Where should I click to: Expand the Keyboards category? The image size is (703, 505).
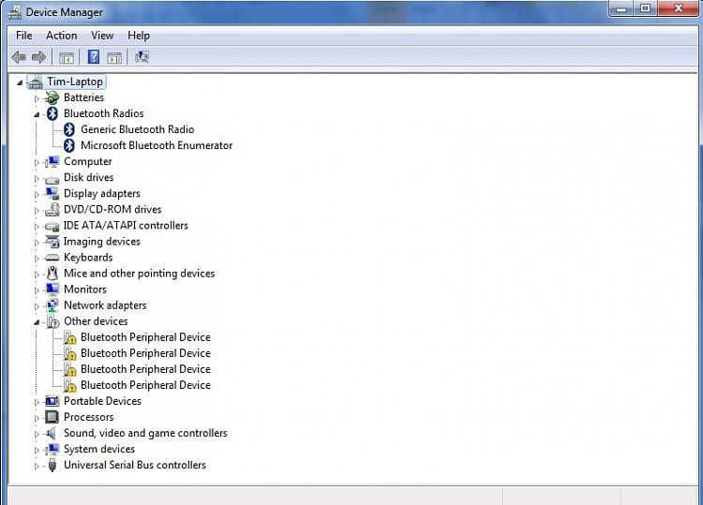[37, 258]
